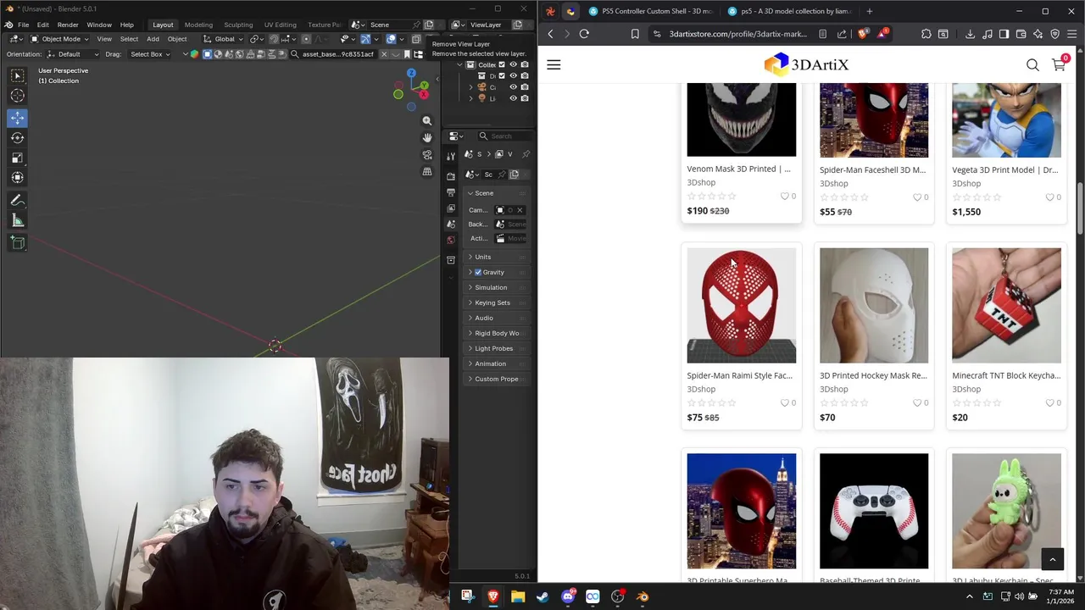The width and height of the screenshot is (1085, 610).
Task: Click the Z axis on navigation gizmo
Action: (x=411, y=74)
